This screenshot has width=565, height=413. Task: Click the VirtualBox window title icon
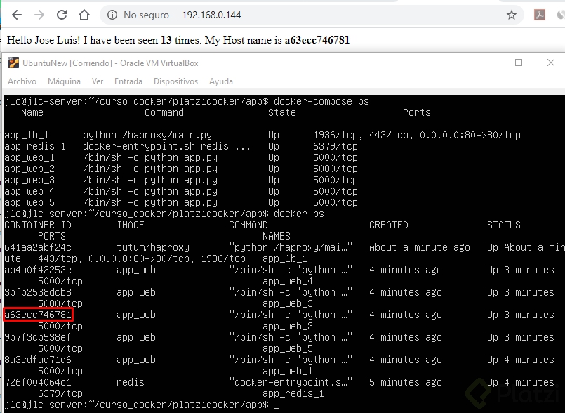coord(13,63)
